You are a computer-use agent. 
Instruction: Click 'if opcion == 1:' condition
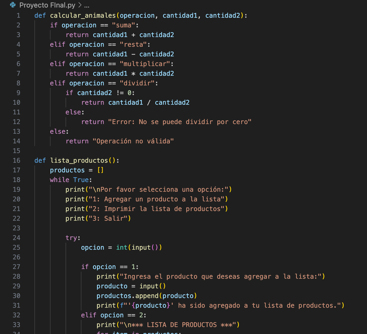click(110, 267)
